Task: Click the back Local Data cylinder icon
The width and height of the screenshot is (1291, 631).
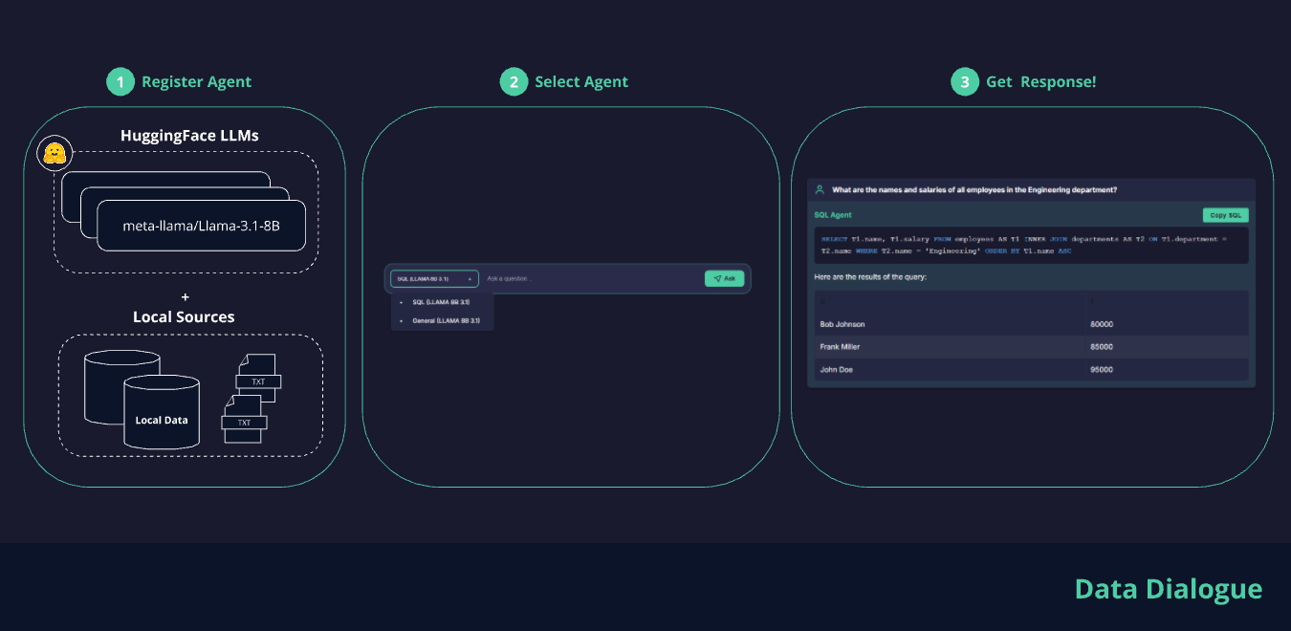Action: [122, 387]
